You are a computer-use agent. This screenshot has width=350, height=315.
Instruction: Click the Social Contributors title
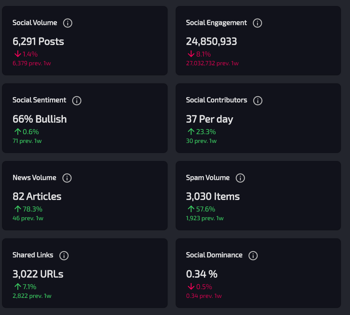click(x=217, y=100)
